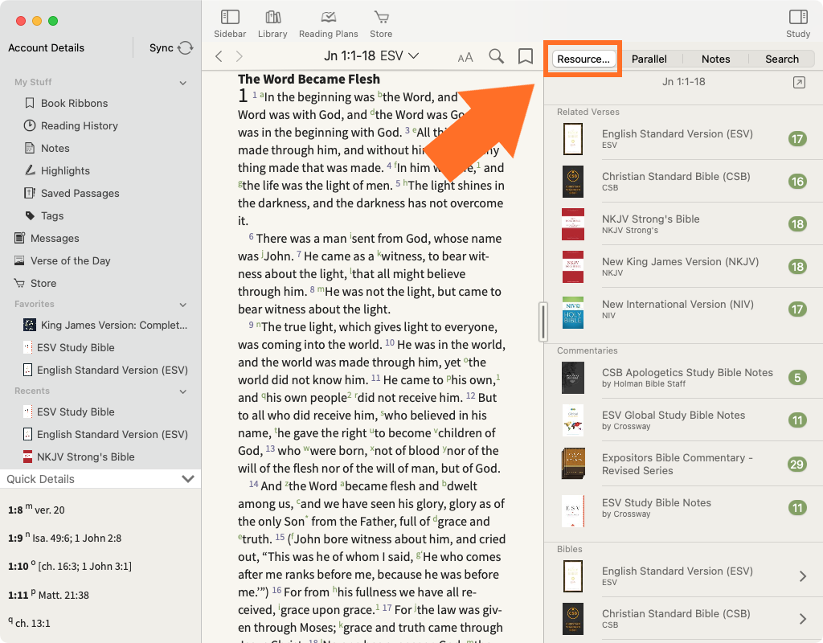Collapse the Quick Details panel
The image size is (823, 643).
[188, 479]
